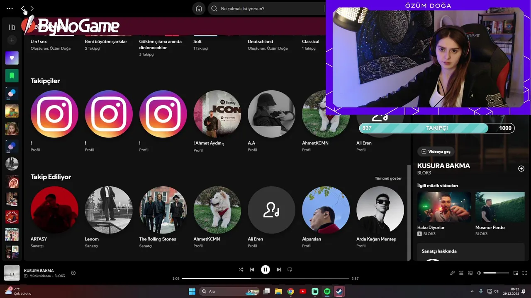Click 'Tümünü göster' next to Takip Ediliyor
The height and width of the screenshot is (298, 531).
[x=388, y=178]
